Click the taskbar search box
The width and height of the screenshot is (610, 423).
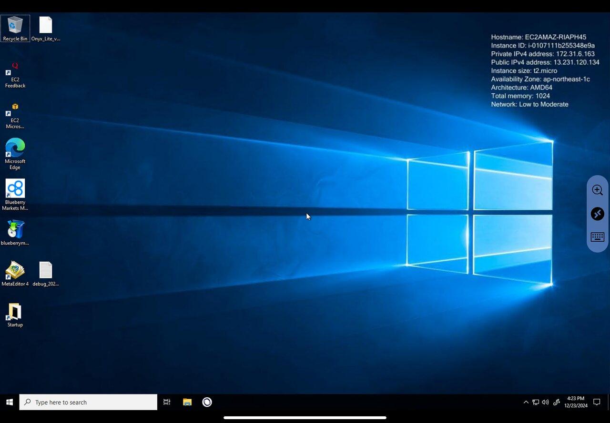pos(88,402)
